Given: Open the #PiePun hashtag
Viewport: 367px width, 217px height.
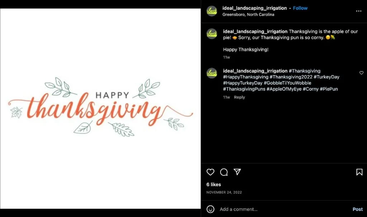Looking at the screenshot, I should (329, 89).
